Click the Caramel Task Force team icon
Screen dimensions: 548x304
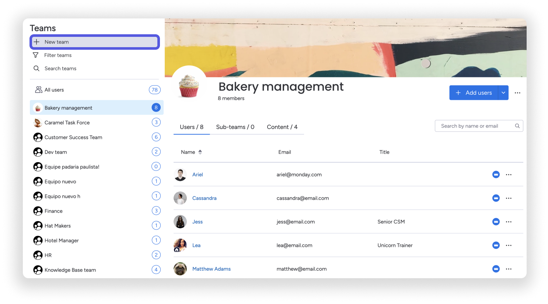tap(38, 123)
